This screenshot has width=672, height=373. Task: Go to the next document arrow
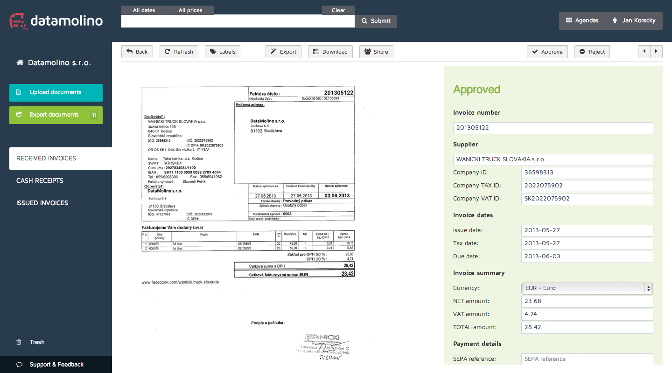click(656, 51)
